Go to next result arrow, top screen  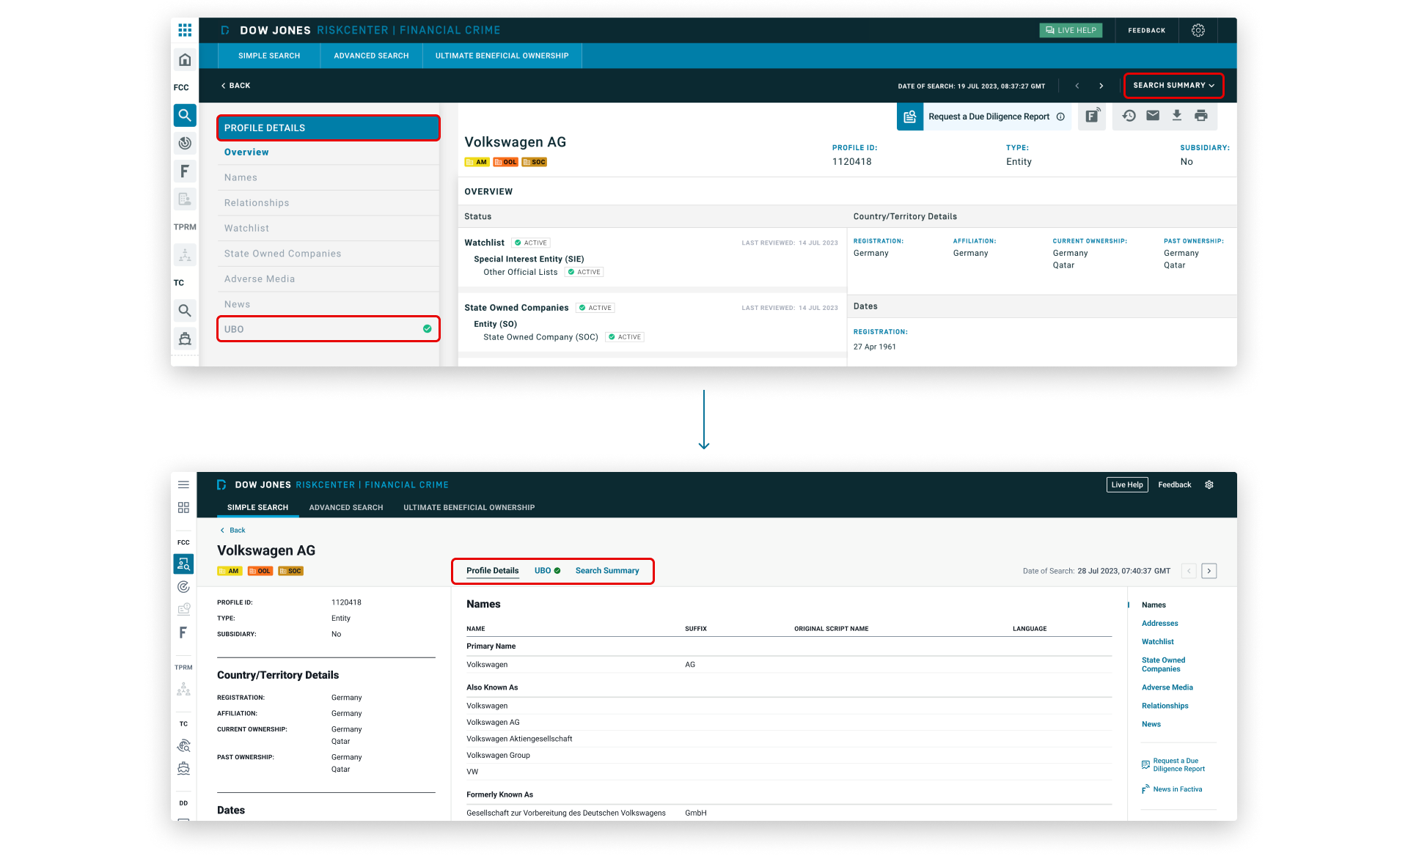coord(1101,86)
